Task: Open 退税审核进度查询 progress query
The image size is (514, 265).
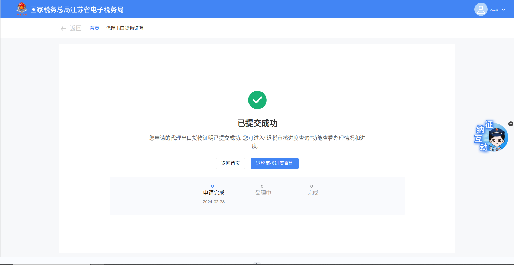Action: [274, 163]
